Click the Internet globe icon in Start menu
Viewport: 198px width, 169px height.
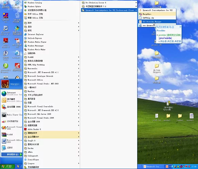4,93
